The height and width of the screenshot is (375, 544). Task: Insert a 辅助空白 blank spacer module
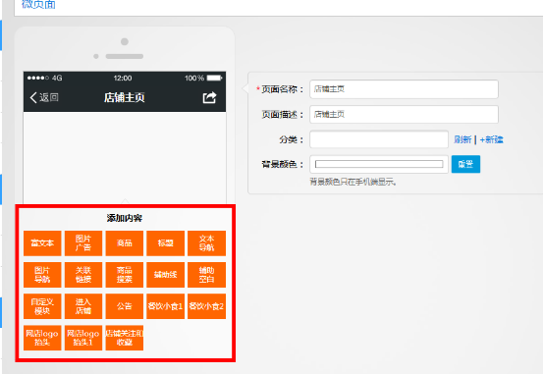coord(207,275)
